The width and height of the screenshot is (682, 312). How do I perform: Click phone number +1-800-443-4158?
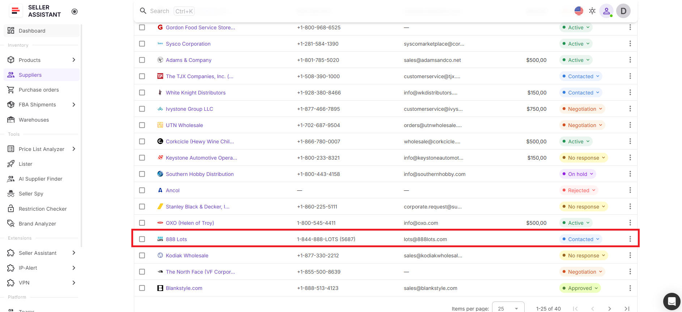coord(318,174)
